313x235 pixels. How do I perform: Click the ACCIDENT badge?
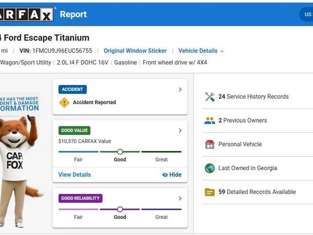coord(72,89)
